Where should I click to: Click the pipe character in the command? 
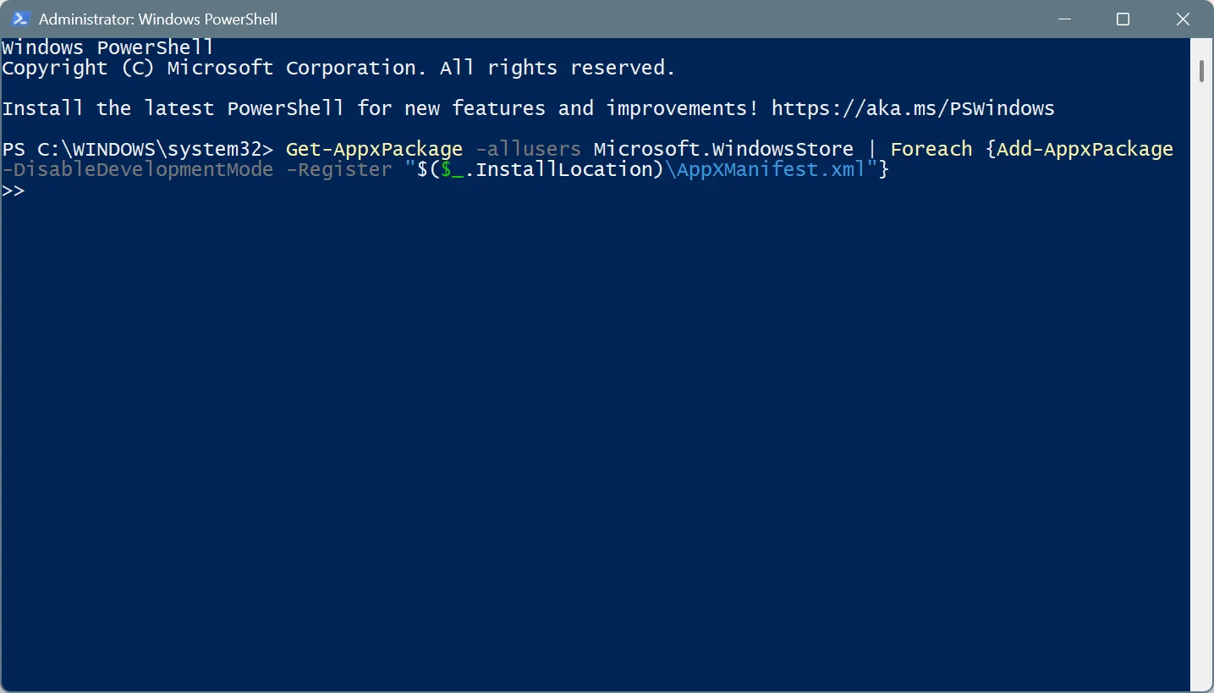(x=872, y=148)
